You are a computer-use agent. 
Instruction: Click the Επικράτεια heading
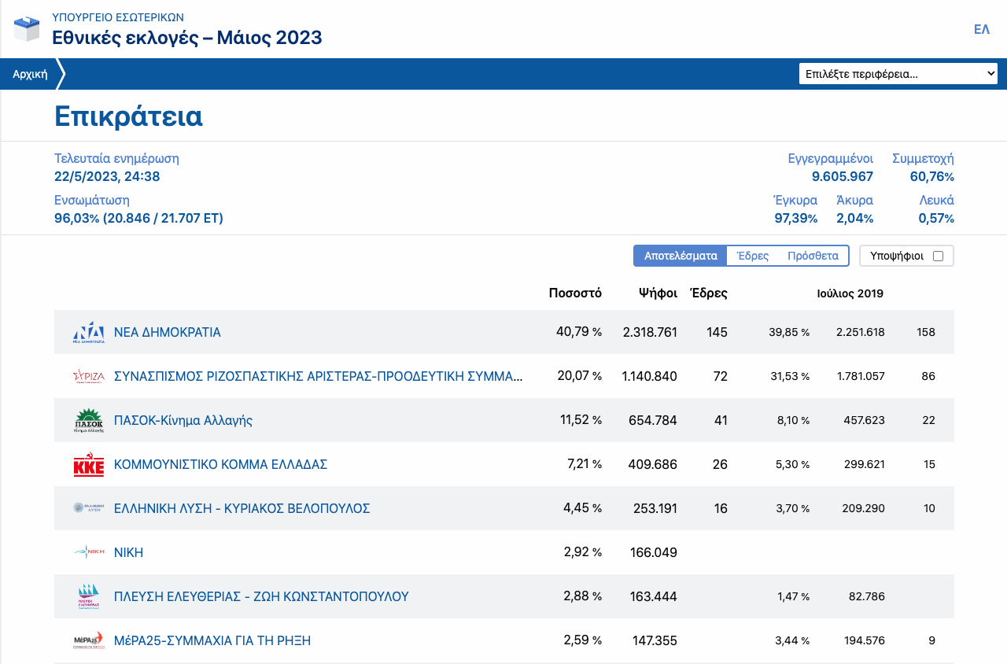point(129,116)
